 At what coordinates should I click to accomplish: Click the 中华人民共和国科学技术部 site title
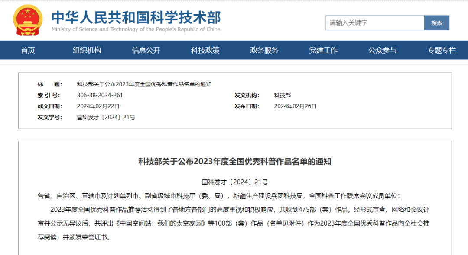coord(136,17)
